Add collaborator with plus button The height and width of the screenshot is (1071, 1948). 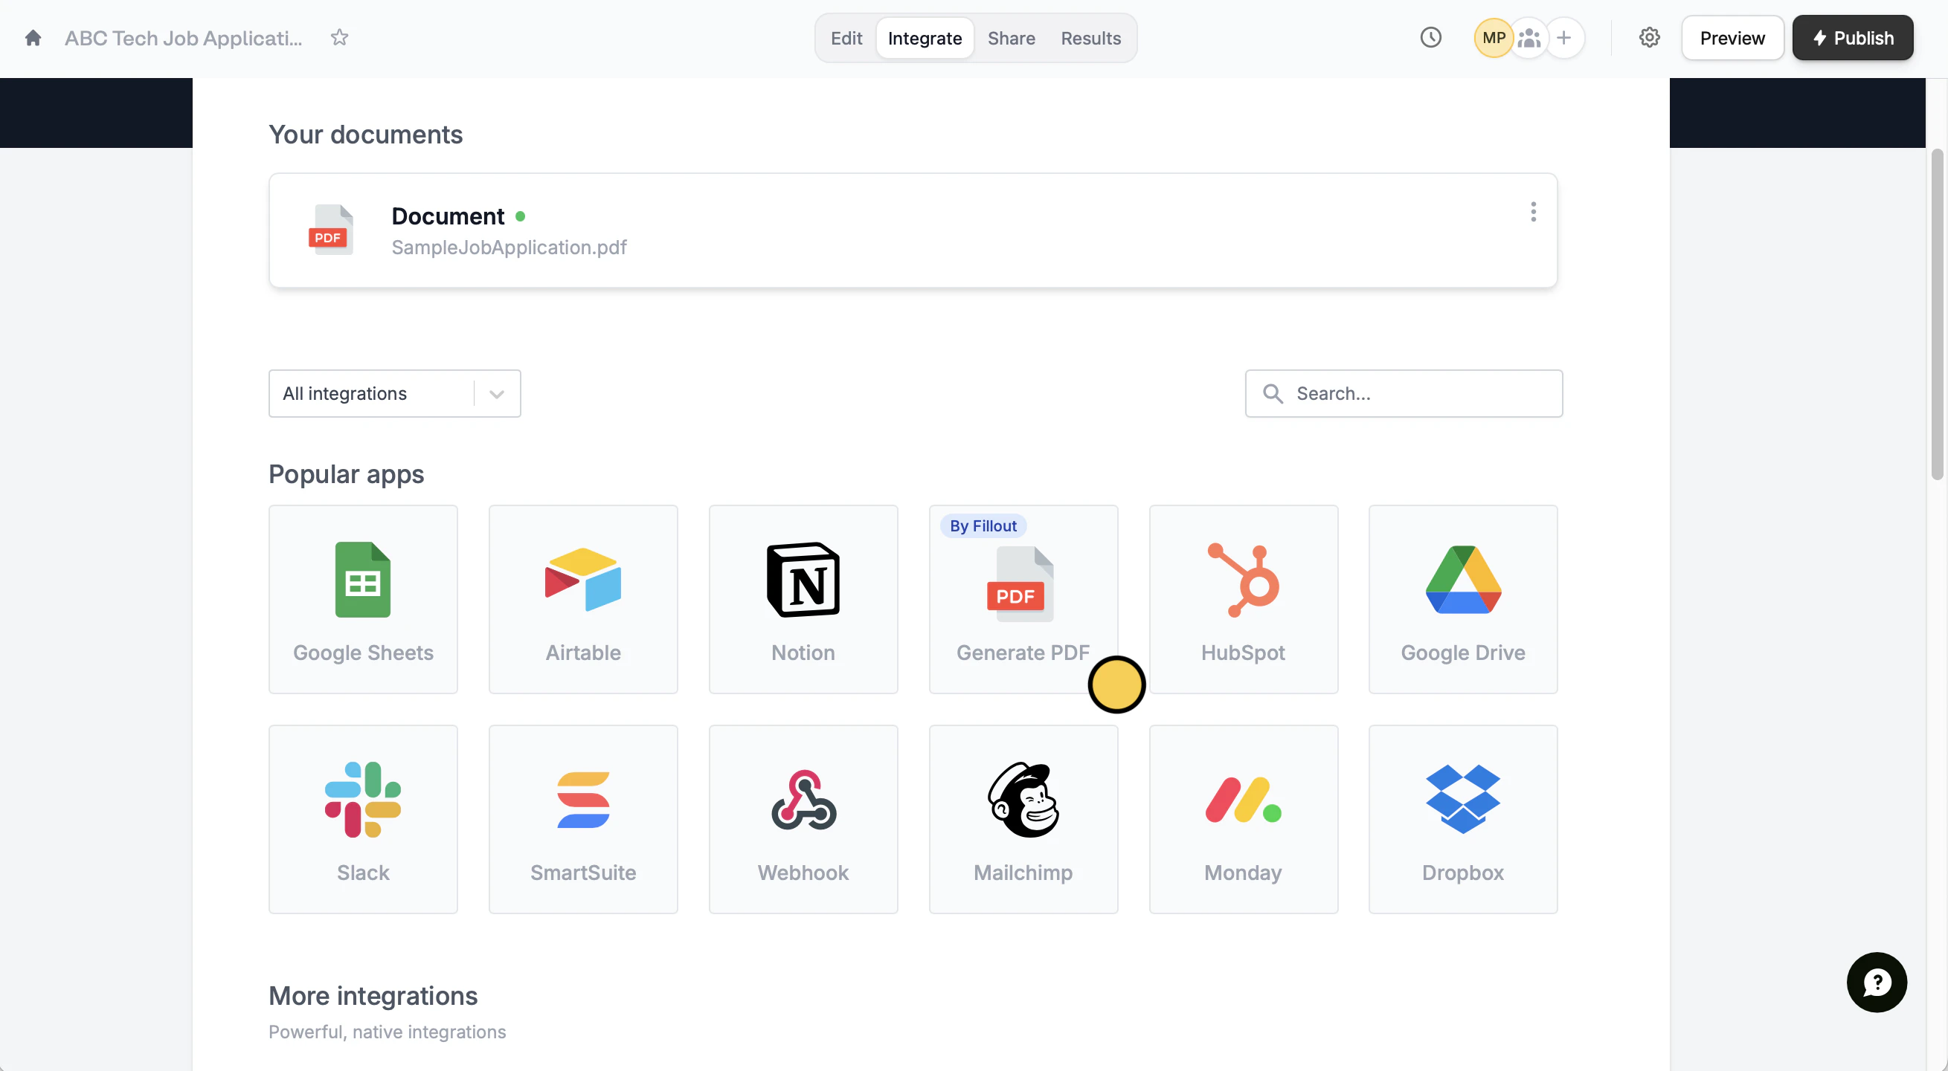tap(1564, 38)
